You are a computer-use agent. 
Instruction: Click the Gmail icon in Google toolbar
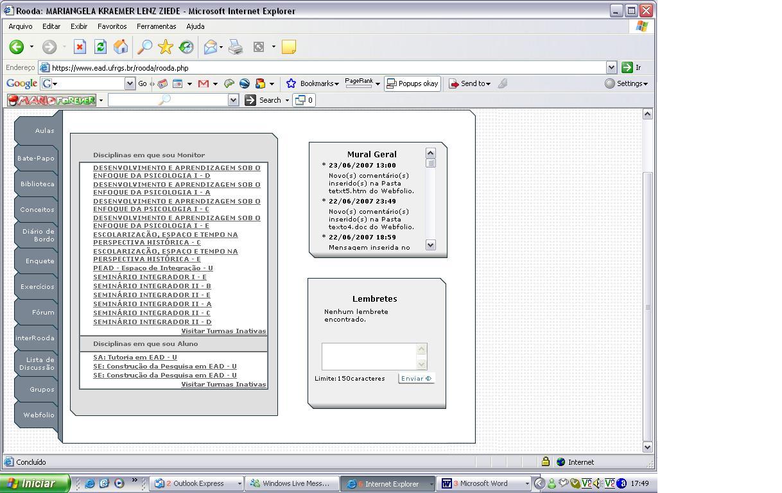click(x=204, y=83)
